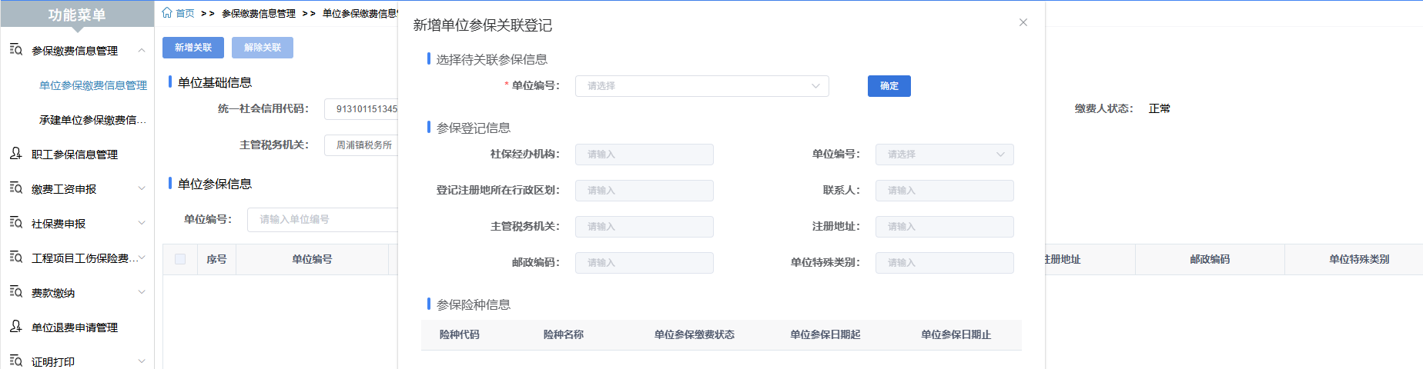Viewport: 1423px width, 369px height.
Task: Click the 证明打印 menu icon
Action: click(15, 361)
